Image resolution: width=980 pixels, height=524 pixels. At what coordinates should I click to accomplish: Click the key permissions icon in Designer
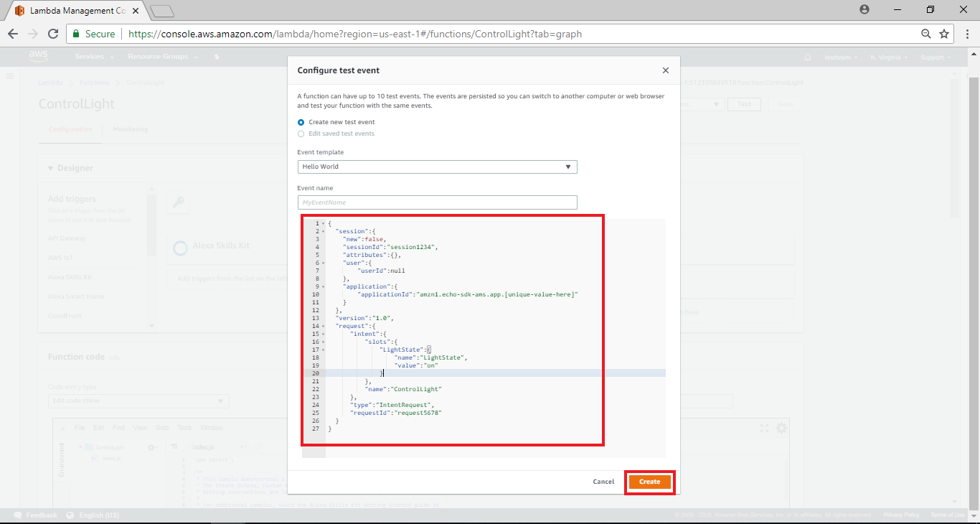179,203
